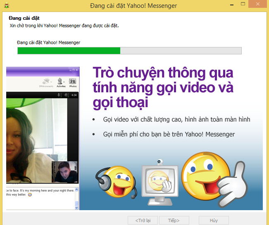Viewport: 269px width, 225px height.
Task: Click the heading 'Trò chuyện thông qua'
Action: (x=163, y=73)
